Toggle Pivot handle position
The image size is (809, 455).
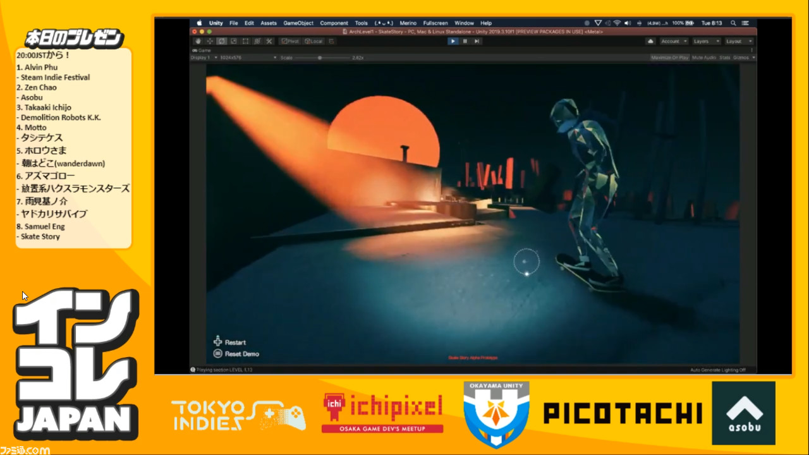point(290,41)
